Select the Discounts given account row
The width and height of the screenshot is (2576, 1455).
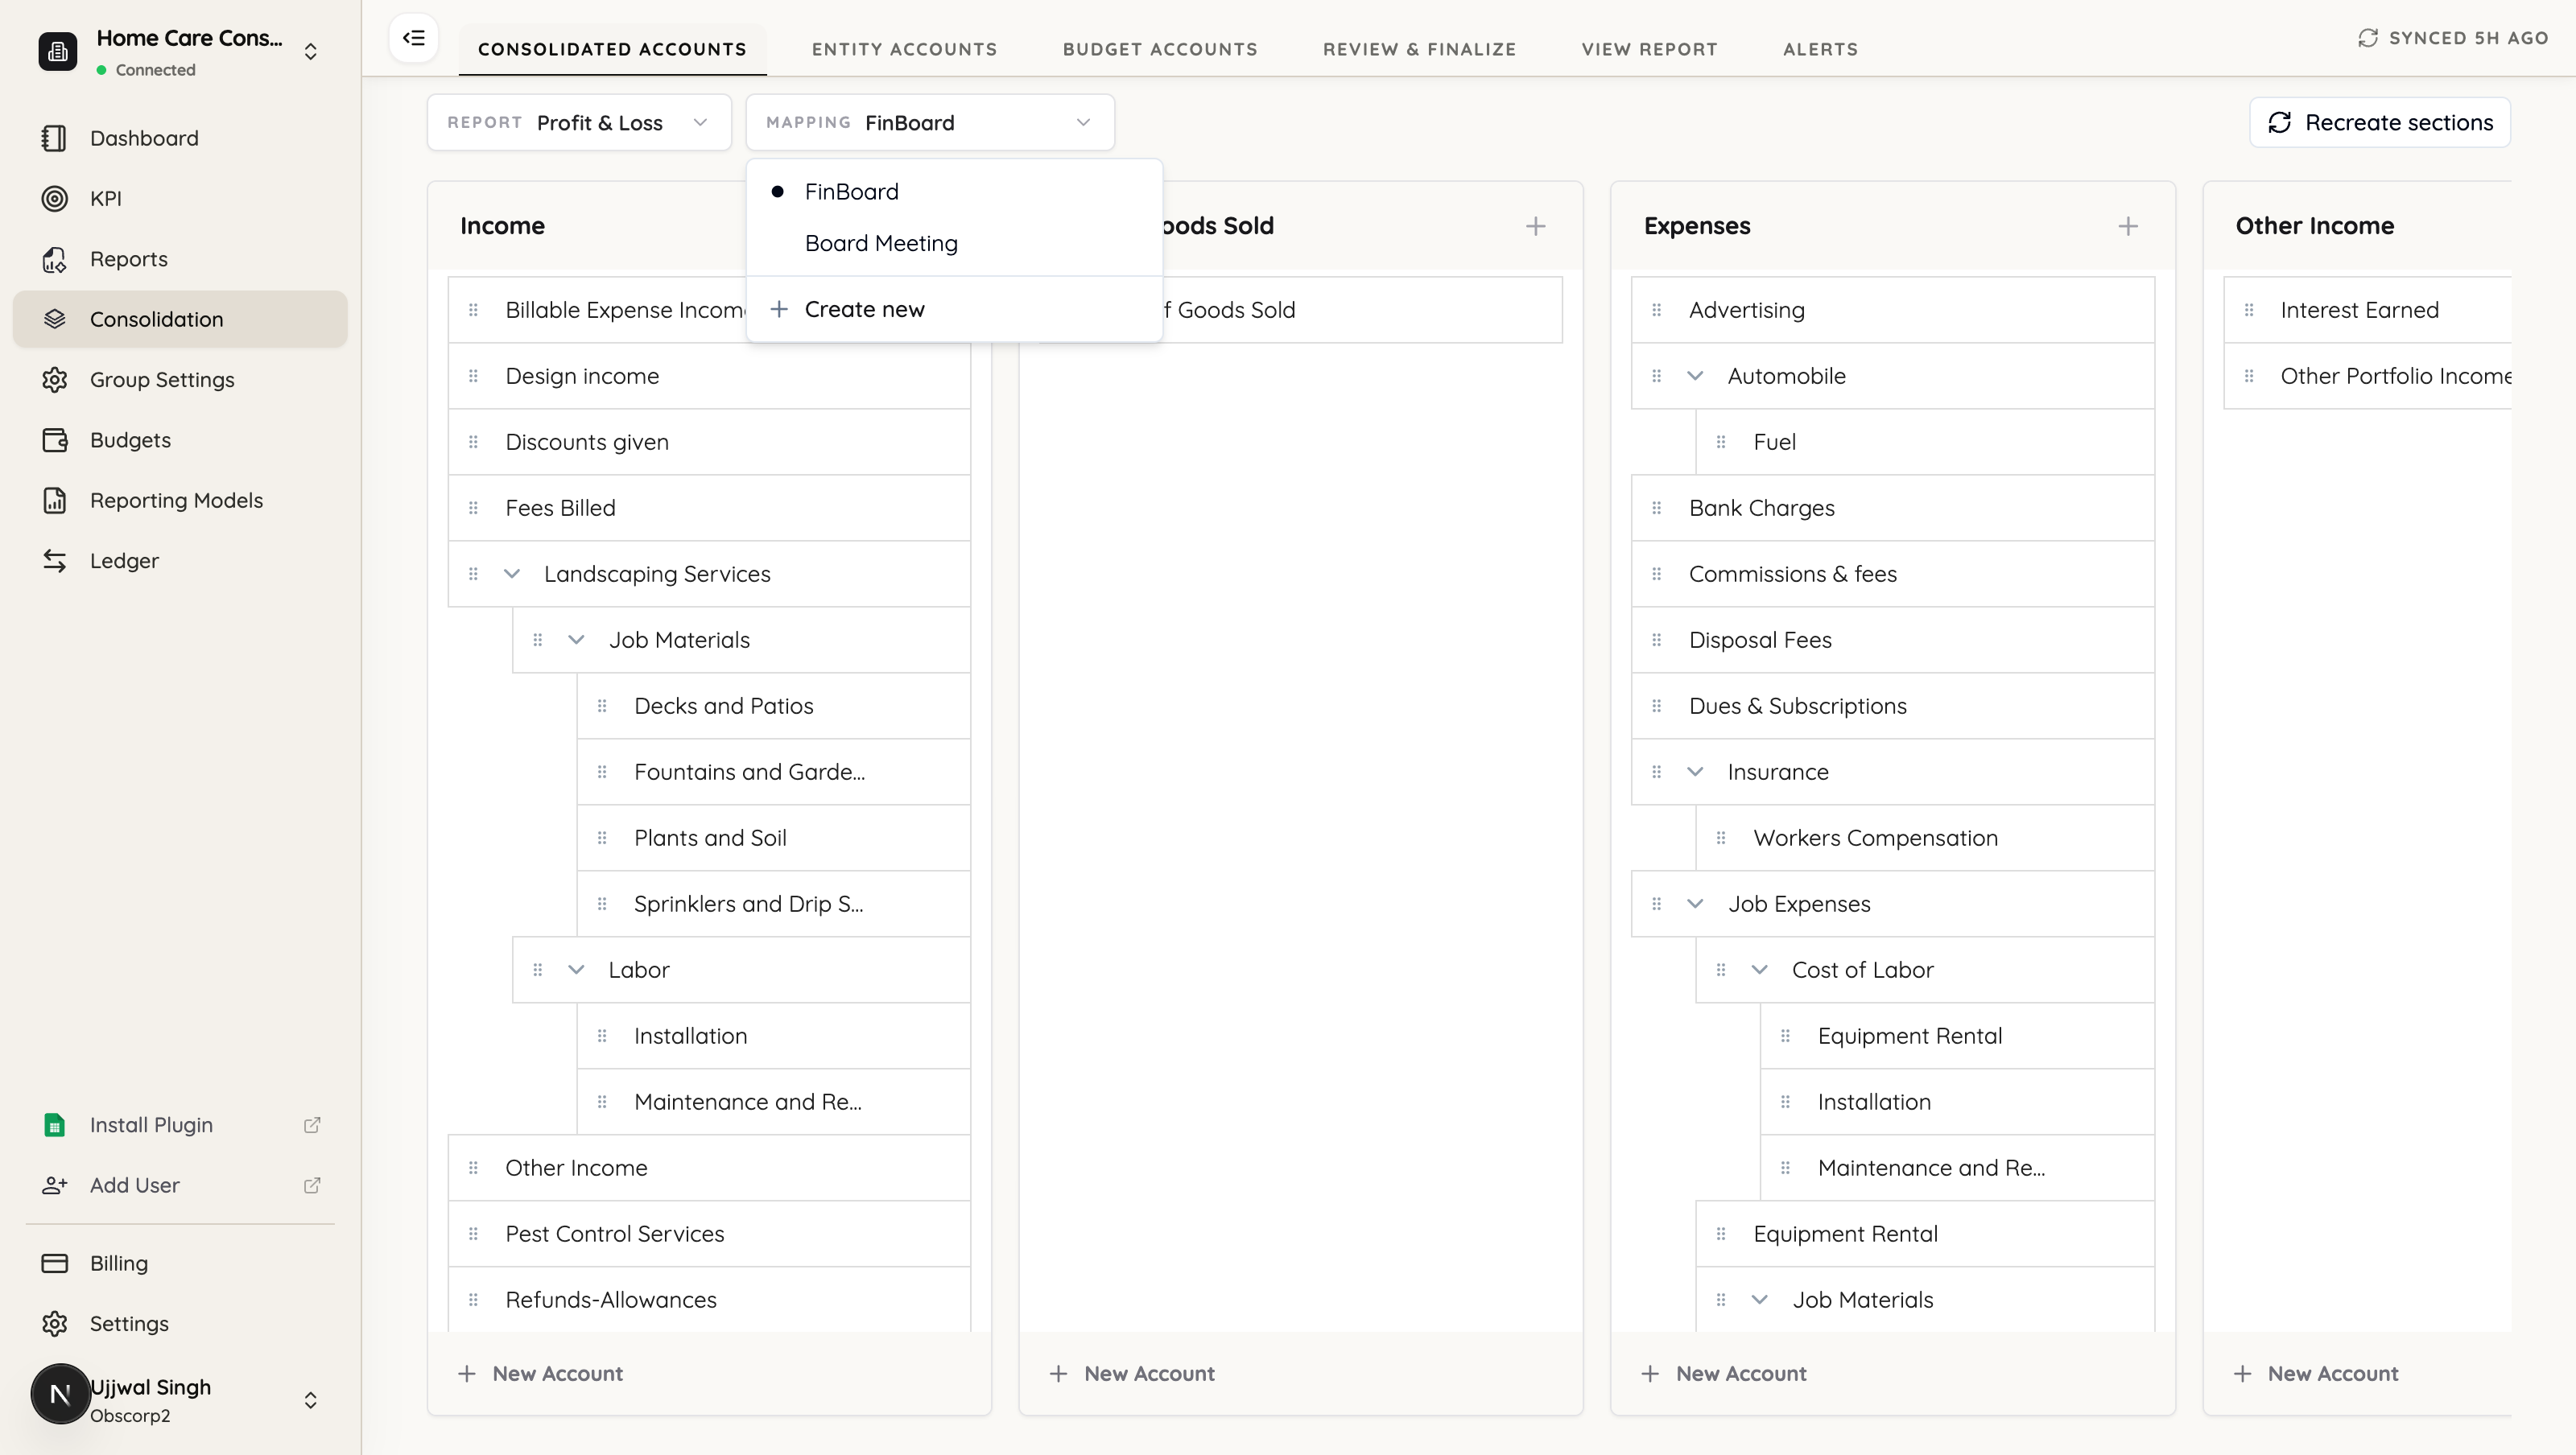pyautogui.click(x=709, y=442)
